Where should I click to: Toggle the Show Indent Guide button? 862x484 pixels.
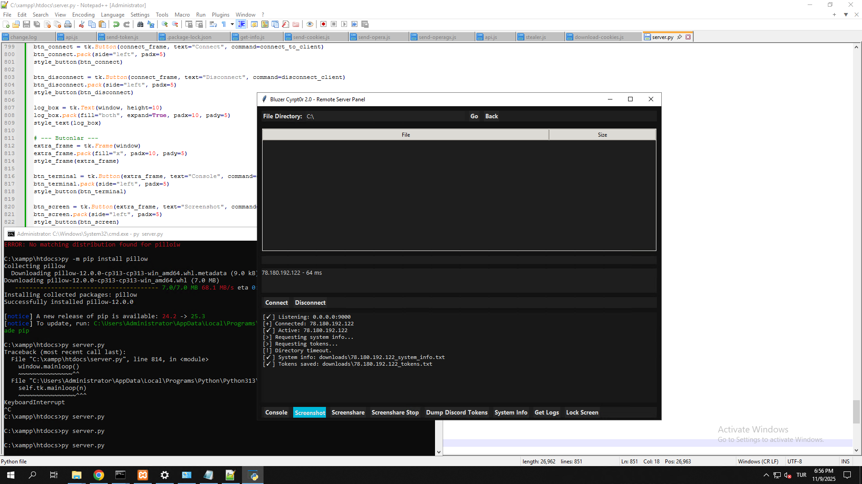[242, 24]
